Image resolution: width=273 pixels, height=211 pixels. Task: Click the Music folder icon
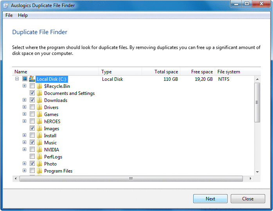(x=40, y=143)
